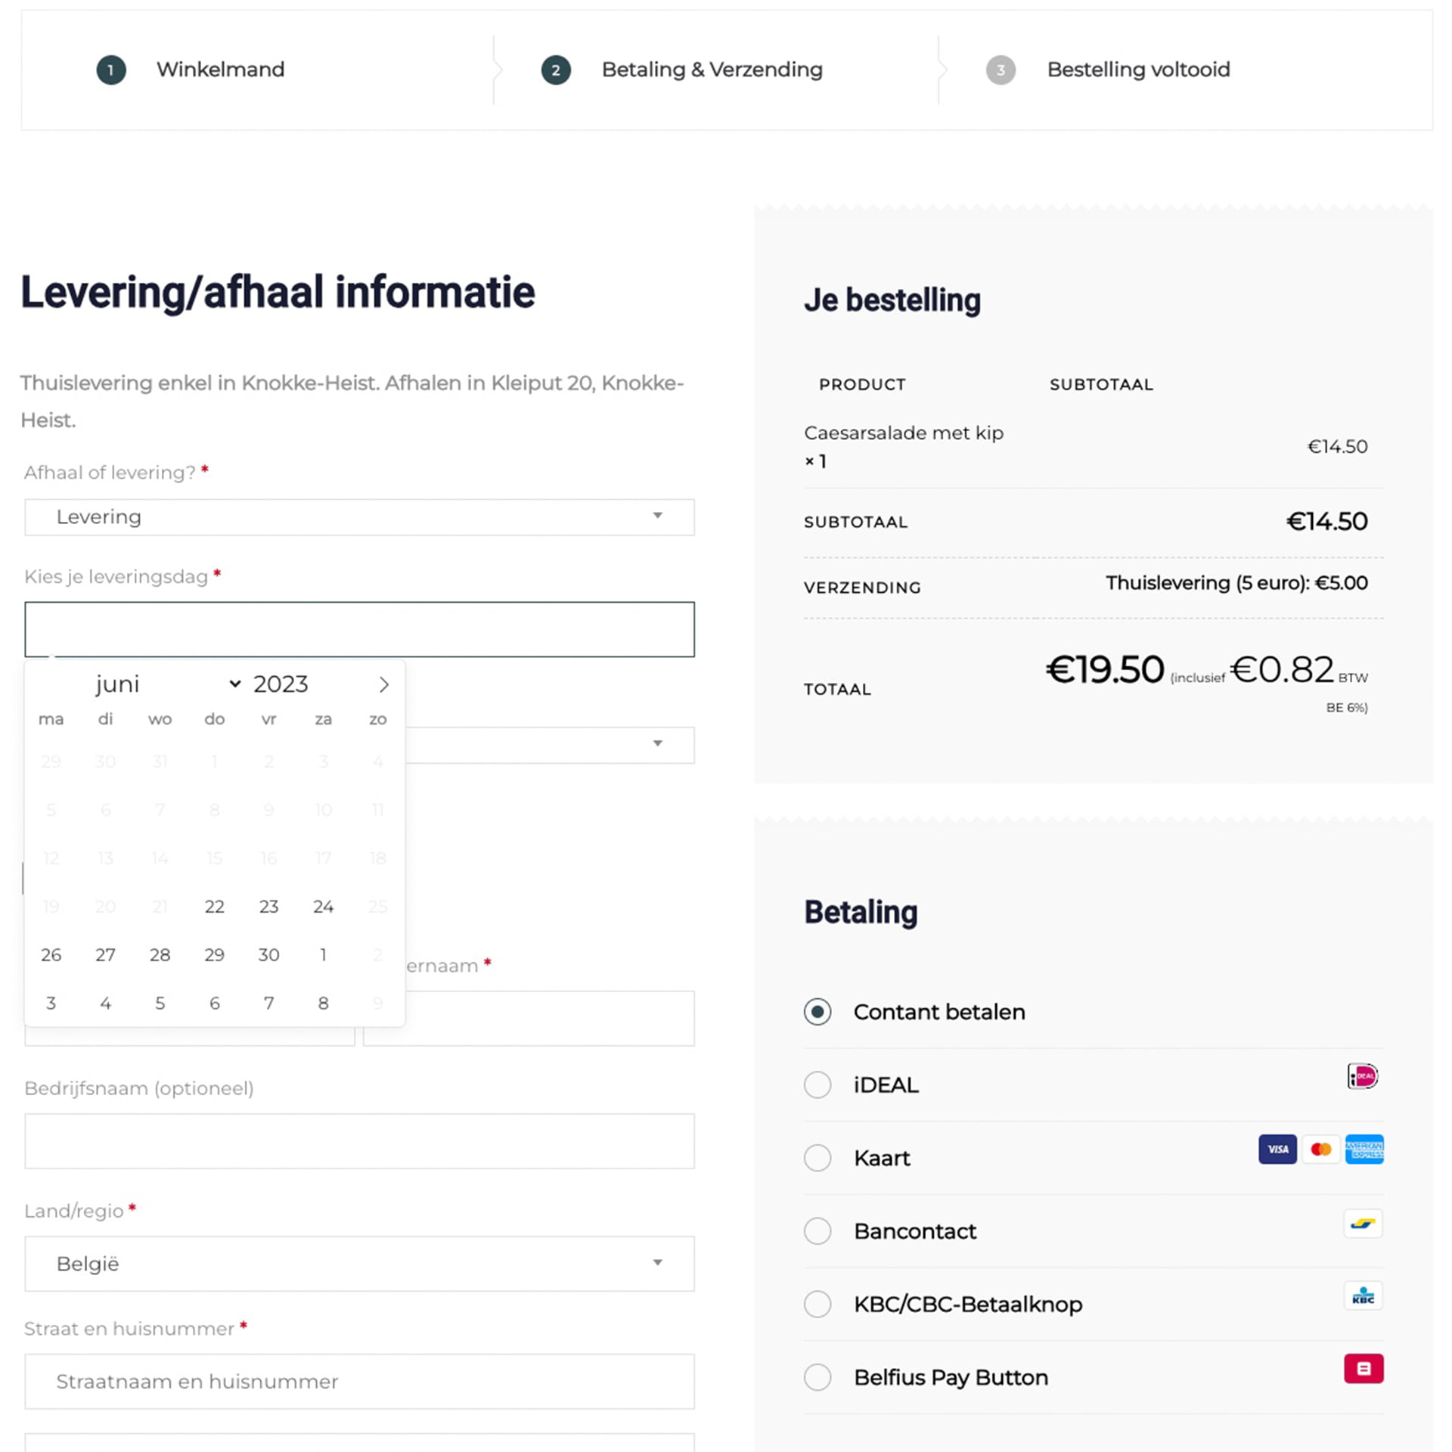The height and width of the screenshot is (1452, 1452).
Task: Click the red Belfius logo icon
Action: point(1363,1369)
